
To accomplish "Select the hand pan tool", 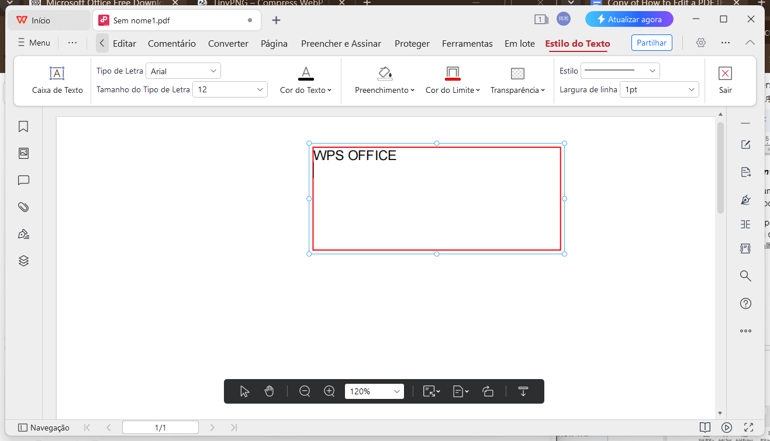I will (269, 391).
